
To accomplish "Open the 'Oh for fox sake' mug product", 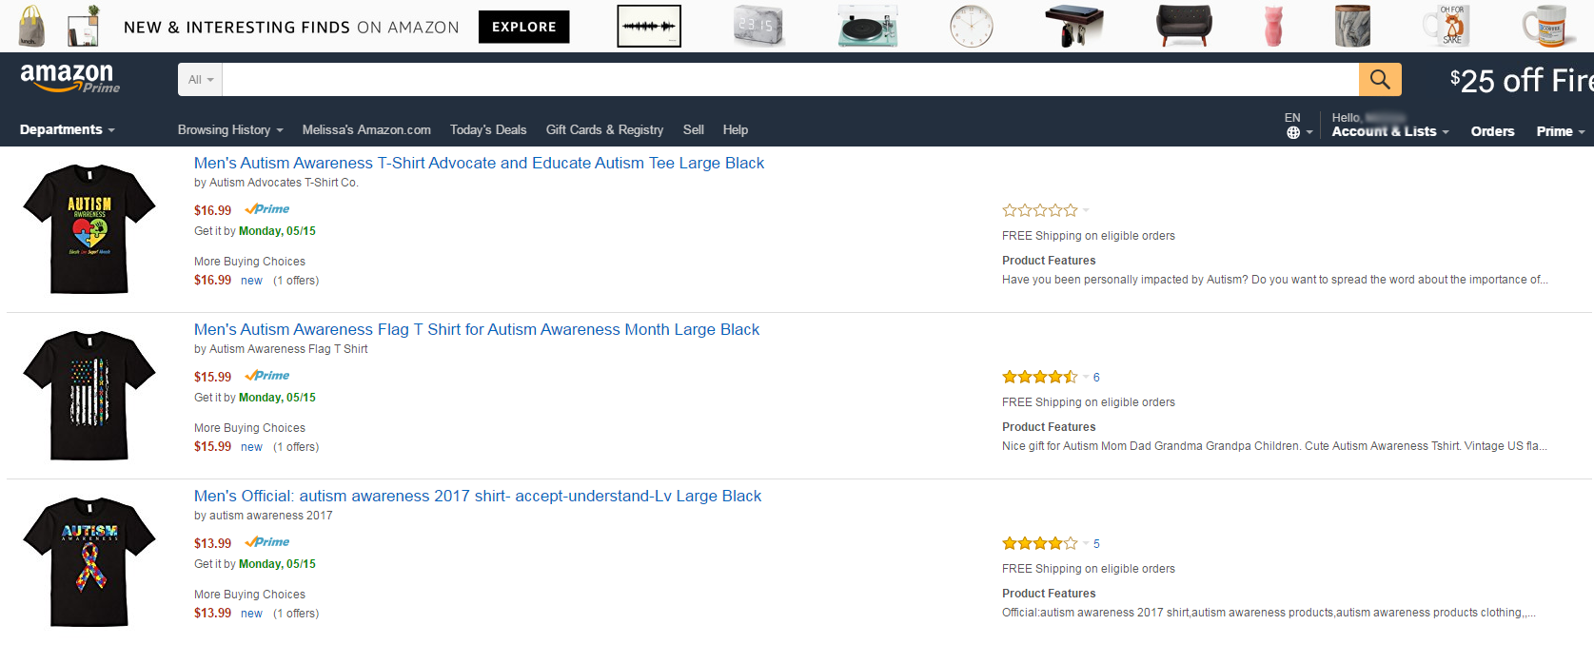I will pos(1447,26).
